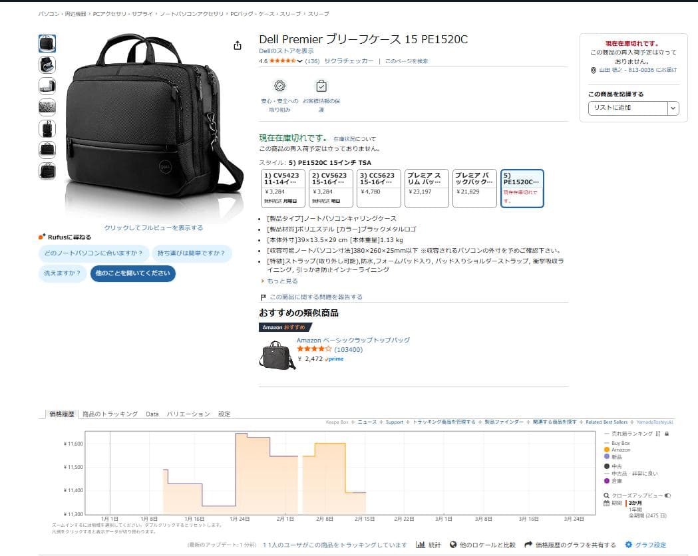Click the お客様情報の保護 shopping bag icon
This screenshot has height=556, width=698.
point(321,86)
